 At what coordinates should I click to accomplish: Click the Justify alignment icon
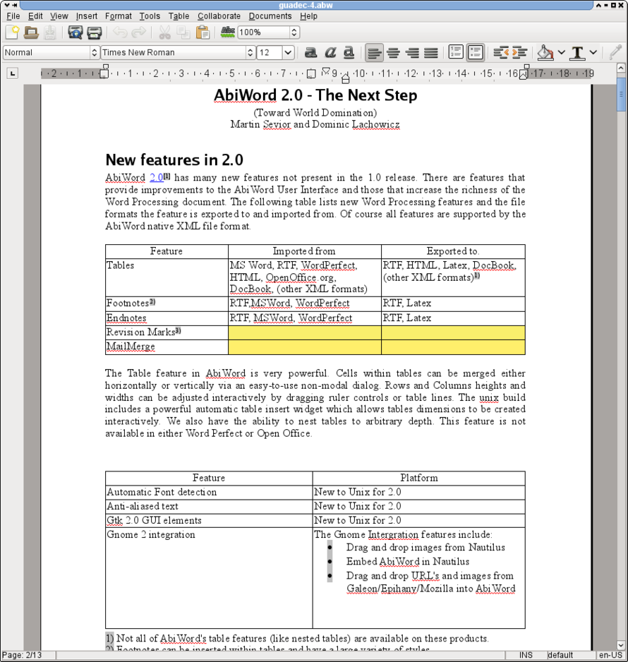(430, 53)
